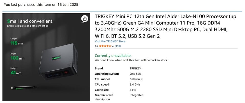
Task: Click the share icon on product image
Action: point(84,19)
